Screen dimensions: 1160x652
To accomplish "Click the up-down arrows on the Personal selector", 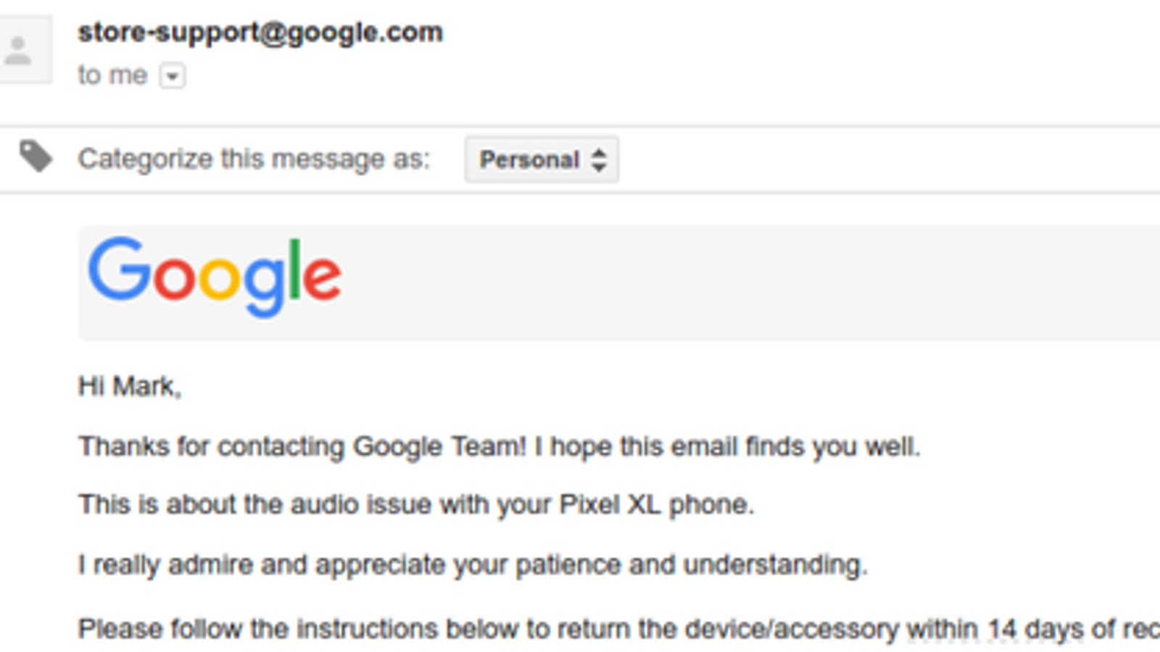I will (x=599, y=159).
